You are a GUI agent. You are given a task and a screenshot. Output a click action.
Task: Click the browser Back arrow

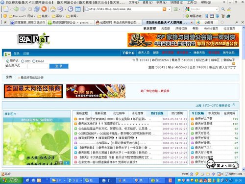(x=16, y=9)
